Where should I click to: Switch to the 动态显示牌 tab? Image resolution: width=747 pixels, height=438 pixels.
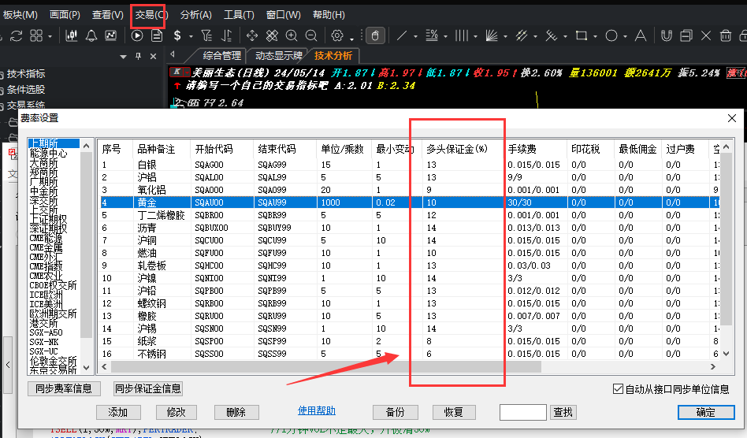279,56
